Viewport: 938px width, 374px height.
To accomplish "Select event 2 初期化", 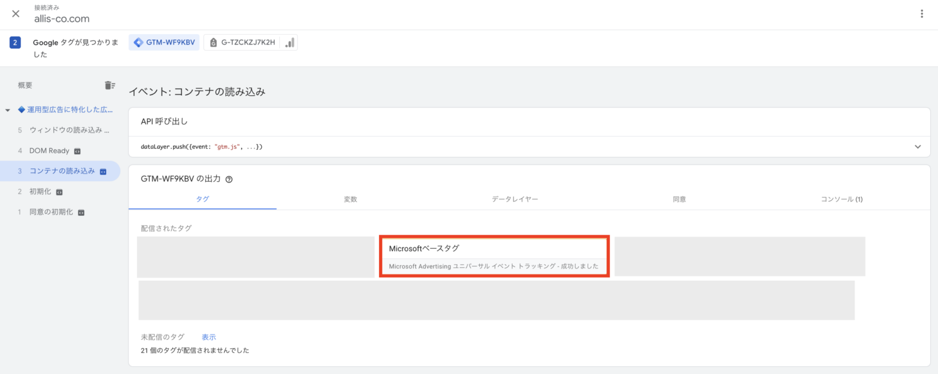I will (40, 192).
